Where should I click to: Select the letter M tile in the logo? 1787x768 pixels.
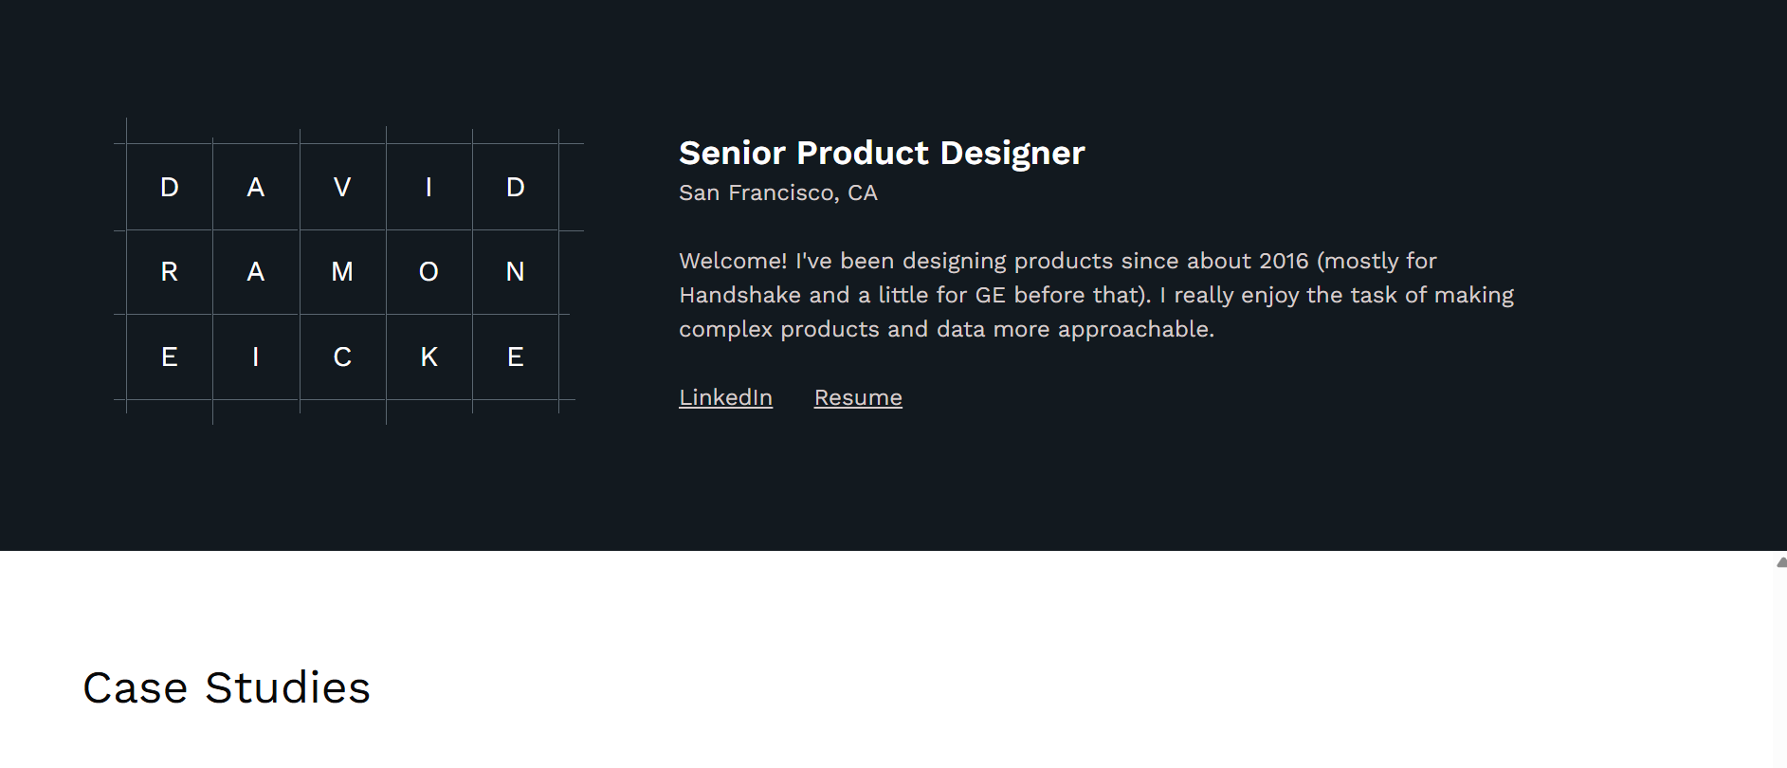342,272
